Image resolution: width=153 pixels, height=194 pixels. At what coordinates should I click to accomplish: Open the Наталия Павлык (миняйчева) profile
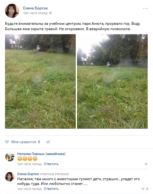[41, 154]
